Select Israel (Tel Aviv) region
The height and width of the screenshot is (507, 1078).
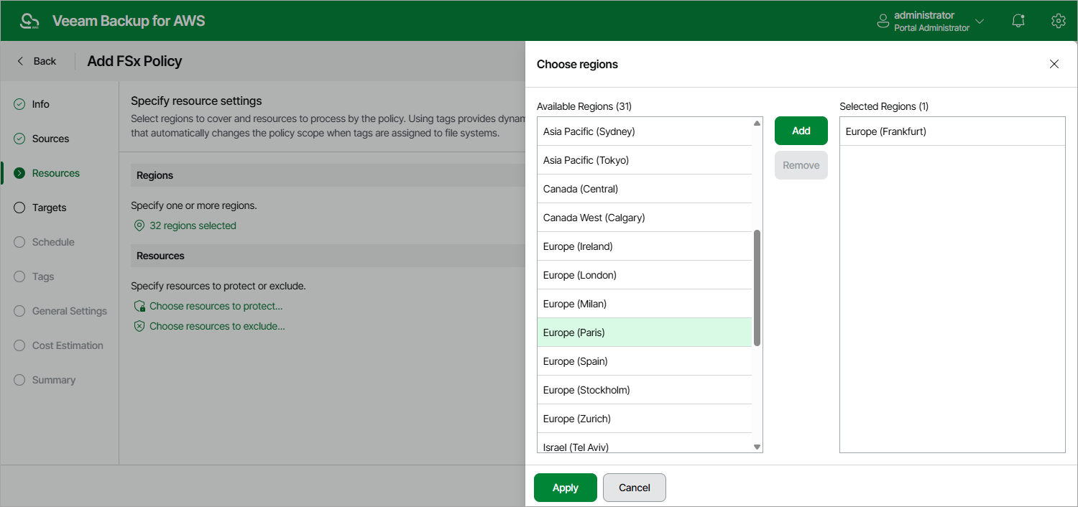[x=645, y=443]
